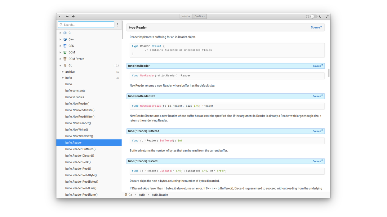
Task: Click the moon icon for dark theme
Action: [320, 16]
